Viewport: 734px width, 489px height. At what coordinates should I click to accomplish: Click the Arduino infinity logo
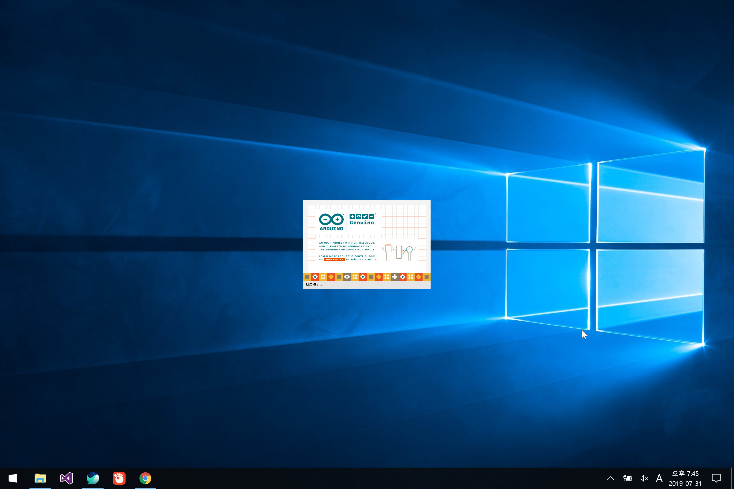[331, 219]
